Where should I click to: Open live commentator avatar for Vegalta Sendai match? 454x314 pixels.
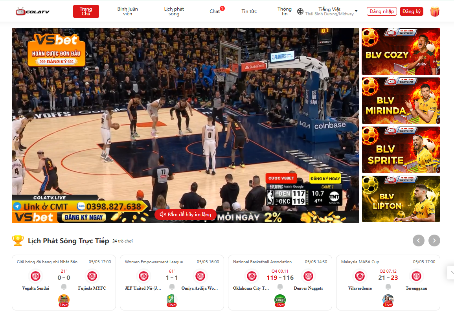tap(64, 301)
